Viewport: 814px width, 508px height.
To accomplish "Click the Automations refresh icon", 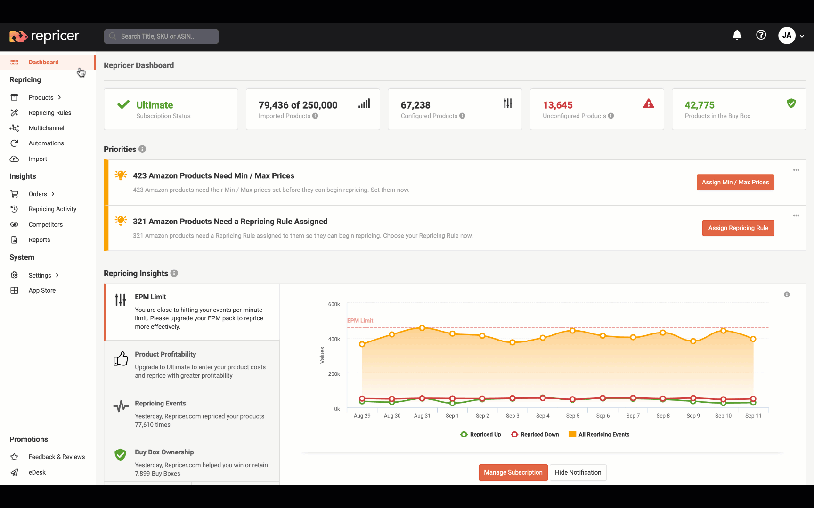I will pyautogui.click(x=14, y=143).
